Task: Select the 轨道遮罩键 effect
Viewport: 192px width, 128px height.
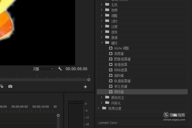Action: pos(122,81)
